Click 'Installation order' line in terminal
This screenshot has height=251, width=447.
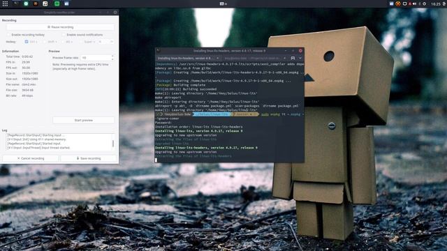click(198, 127)
